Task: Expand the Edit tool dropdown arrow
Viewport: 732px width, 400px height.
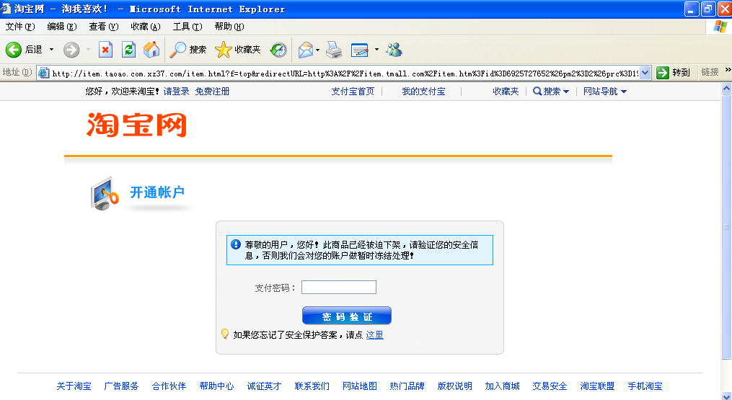Action: [x=376, y=50]
